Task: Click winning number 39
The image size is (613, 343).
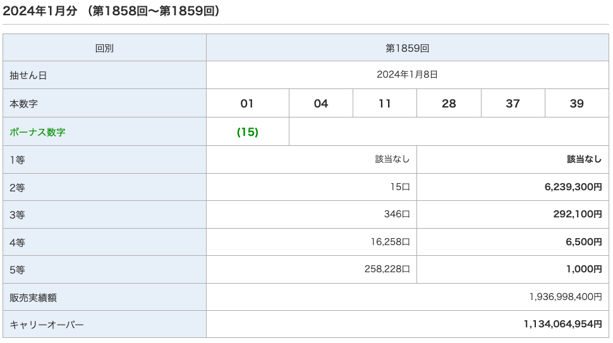Action: click(x=576, y=104)
